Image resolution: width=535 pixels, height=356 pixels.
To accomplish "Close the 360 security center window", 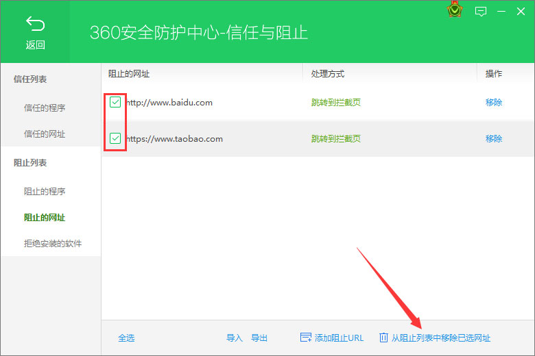I will tap(522, 11).
